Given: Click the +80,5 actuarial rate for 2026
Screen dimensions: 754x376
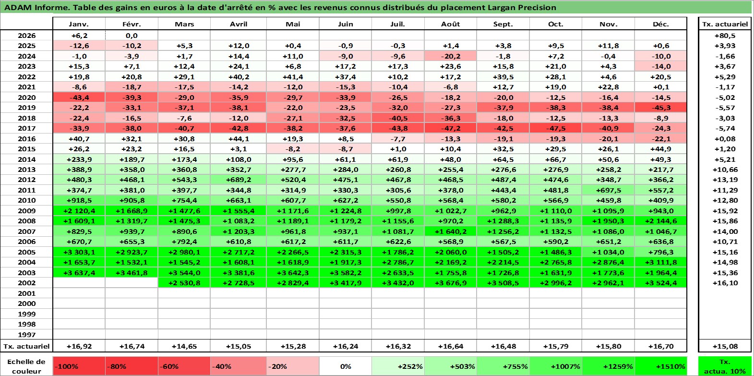Looking at the screenshot, I should click(x=725, y=36).
